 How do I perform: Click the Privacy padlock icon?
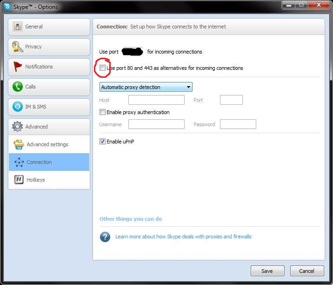(x=17, y=47)
